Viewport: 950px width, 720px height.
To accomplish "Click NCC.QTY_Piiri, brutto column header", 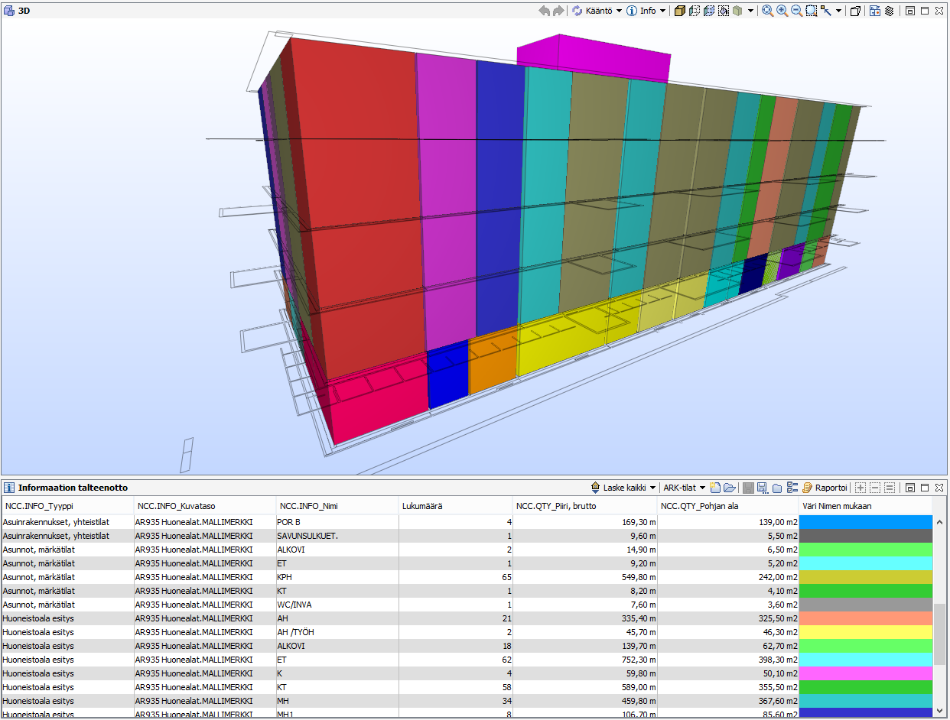I will pos(585,505).
